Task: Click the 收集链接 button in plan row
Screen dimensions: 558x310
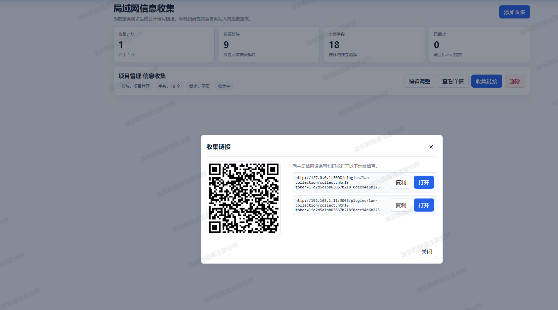Action: point(486,81)
